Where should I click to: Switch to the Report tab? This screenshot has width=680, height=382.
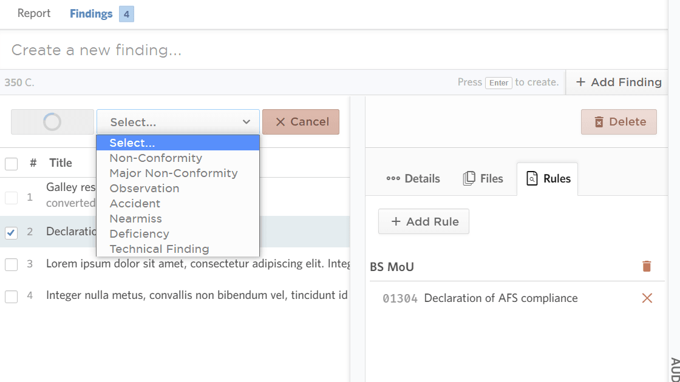33,13
